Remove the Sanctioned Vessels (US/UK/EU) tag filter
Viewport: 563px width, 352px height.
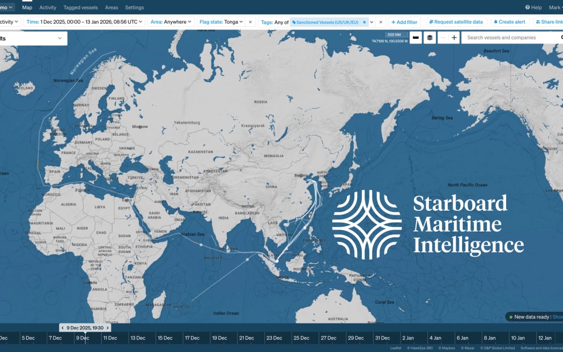pyautogui.click(x=364, y=22)
